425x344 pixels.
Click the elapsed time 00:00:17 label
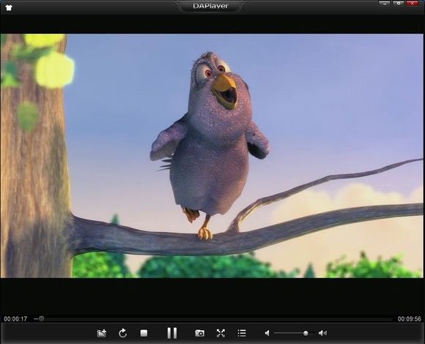(15, 319)
